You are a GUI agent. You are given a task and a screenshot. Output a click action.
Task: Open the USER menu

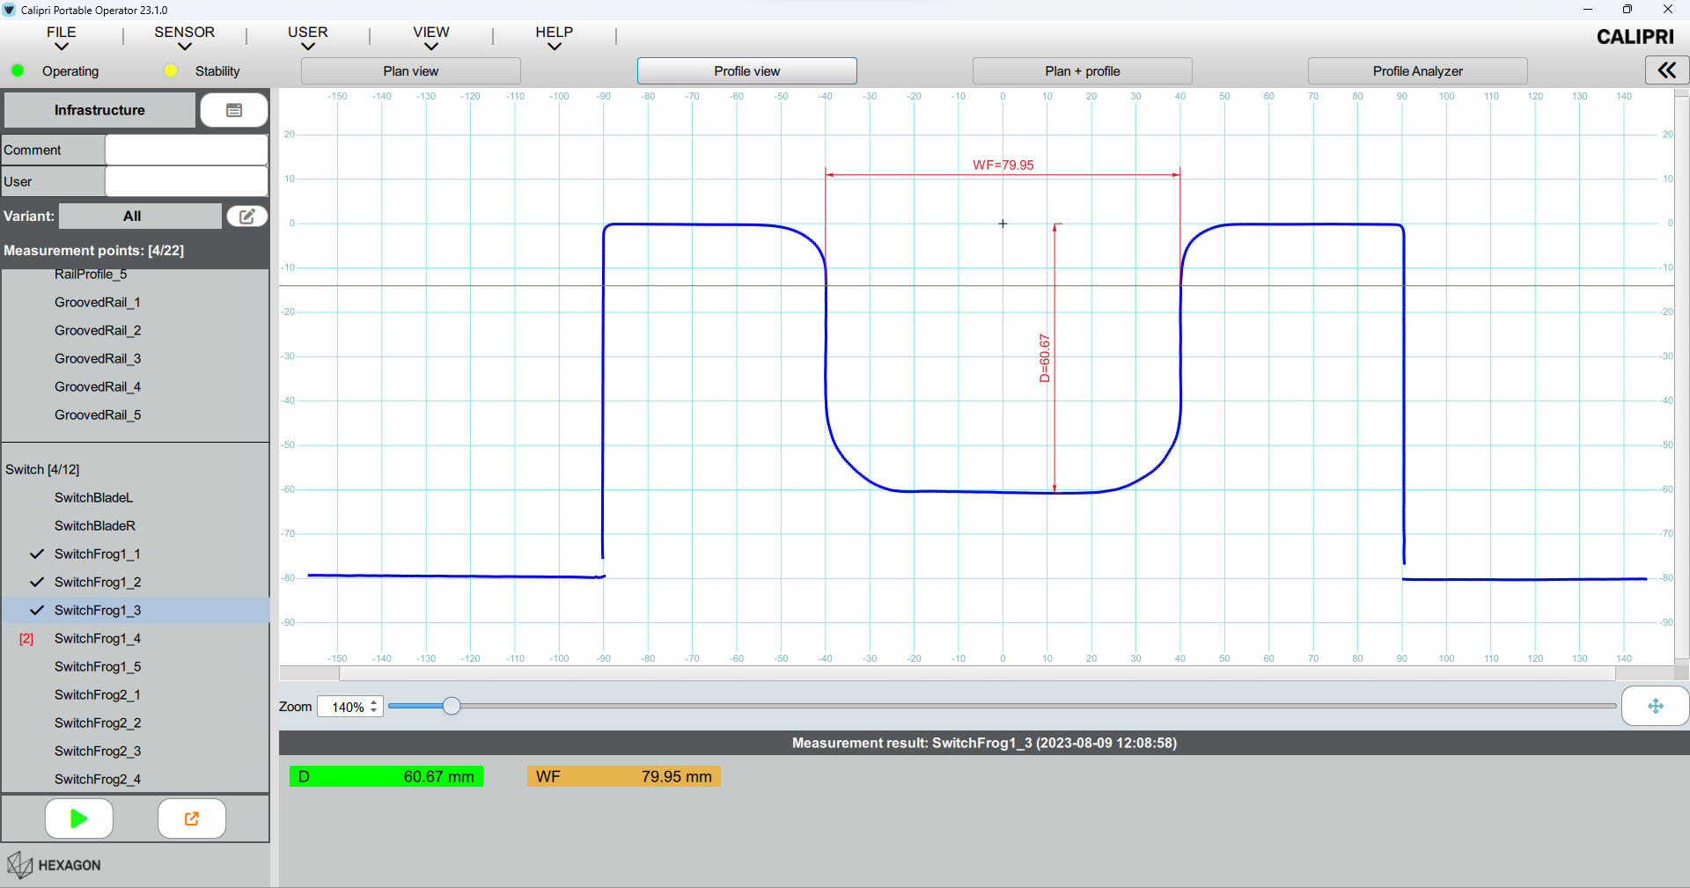(x=308, y=32)
